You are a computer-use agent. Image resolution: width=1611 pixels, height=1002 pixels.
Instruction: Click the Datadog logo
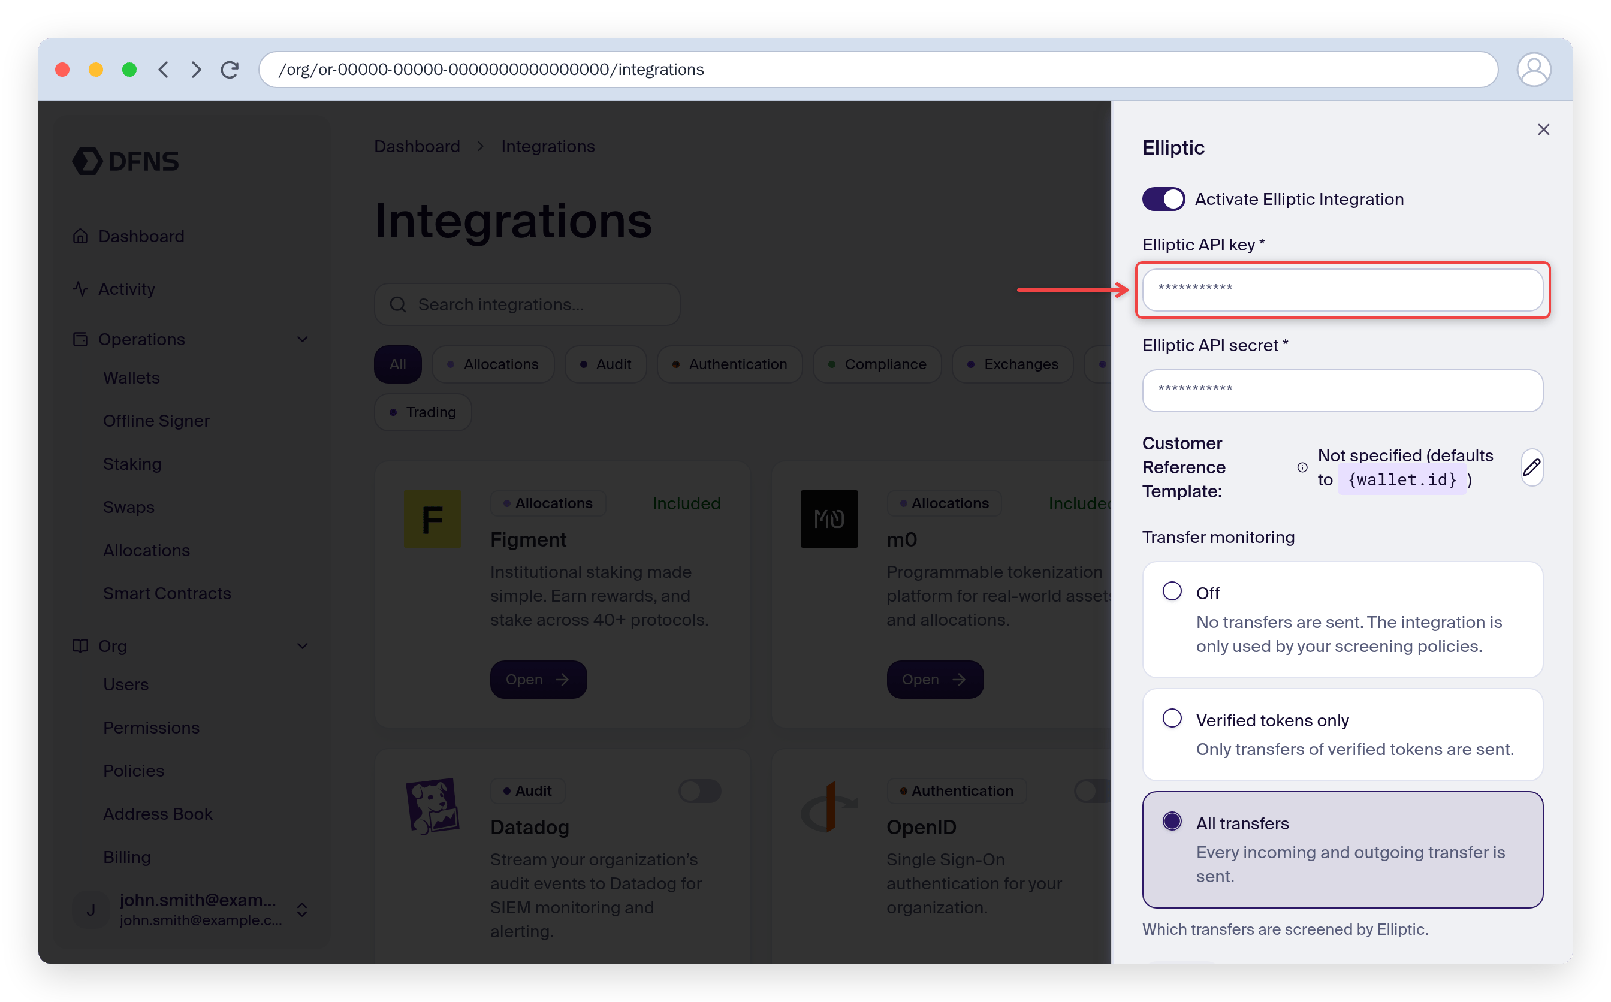pos(432,806)
